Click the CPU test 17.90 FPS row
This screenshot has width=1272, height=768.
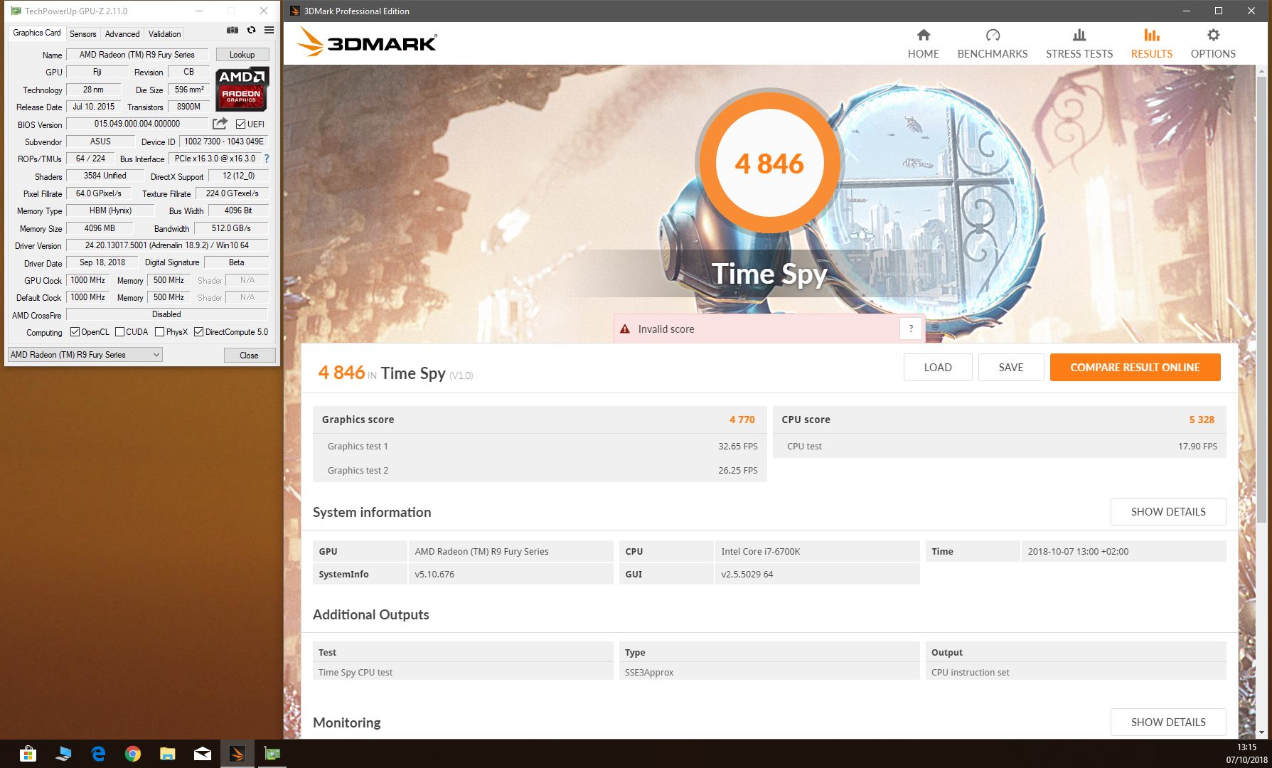(999, 447)
